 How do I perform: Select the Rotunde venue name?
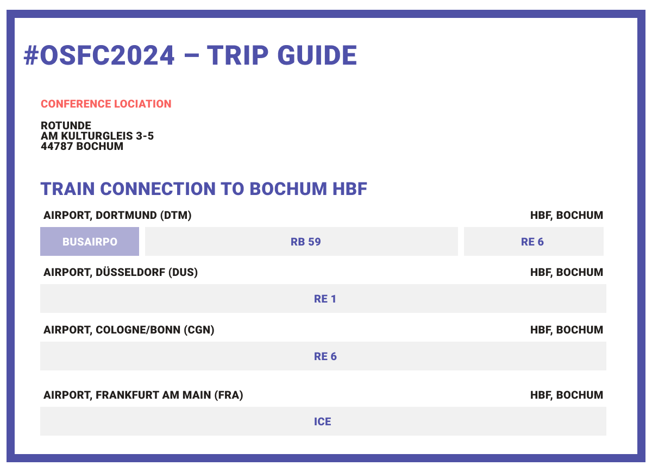[x=66, y=126]
